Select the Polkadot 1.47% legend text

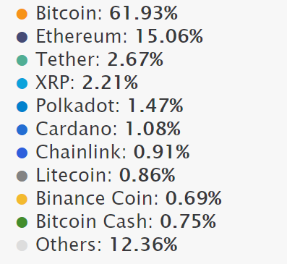[110, 106]
